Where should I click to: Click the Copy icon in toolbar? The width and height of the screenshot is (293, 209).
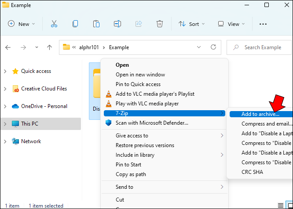point(75,24)
